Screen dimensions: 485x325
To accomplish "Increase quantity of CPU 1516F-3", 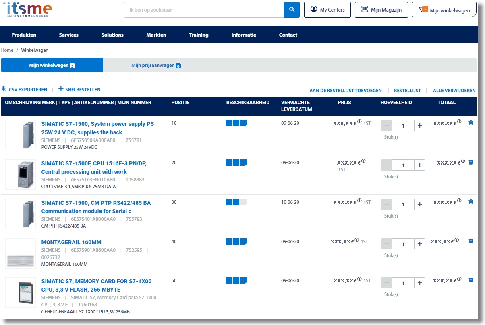I will [x=419, y=165].
